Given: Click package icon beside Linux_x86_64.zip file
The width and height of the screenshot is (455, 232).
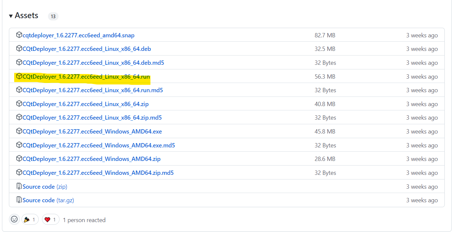Looking at the screenshot, I should (19, 103).
